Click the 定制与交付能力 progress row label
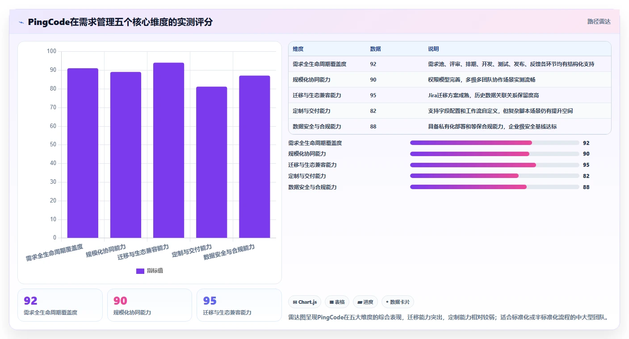The width and height of the screenshot is (629, 339). click(307, 176)
